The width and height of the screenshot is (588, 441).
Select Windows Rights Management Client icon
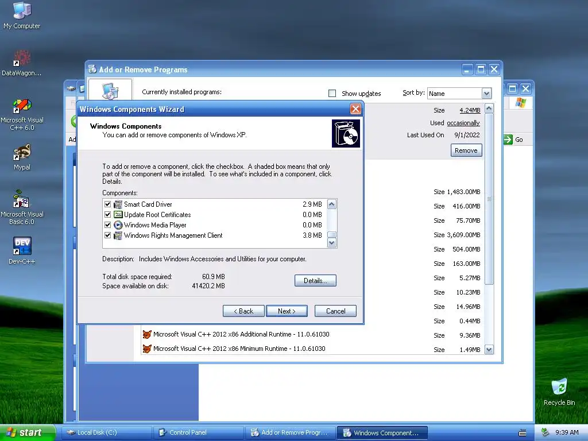[x=118, y=235]
